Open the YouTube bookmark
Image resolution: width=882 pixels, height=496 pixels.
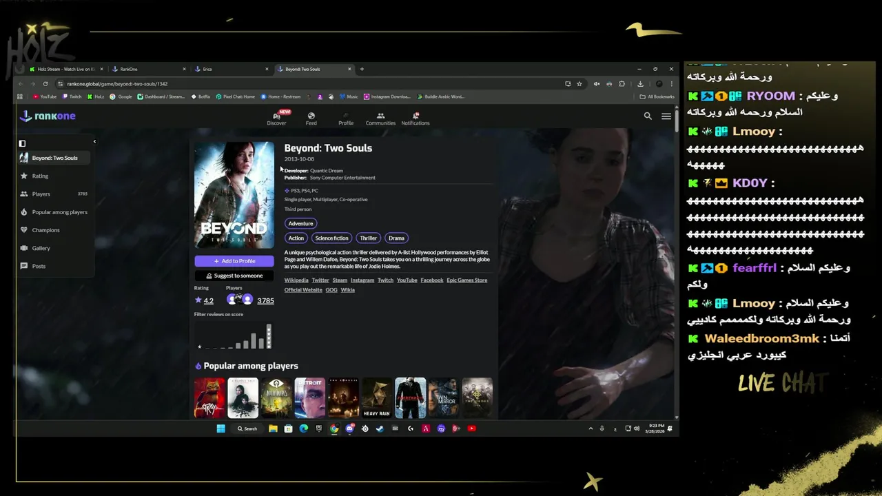(x=45, y=96)
